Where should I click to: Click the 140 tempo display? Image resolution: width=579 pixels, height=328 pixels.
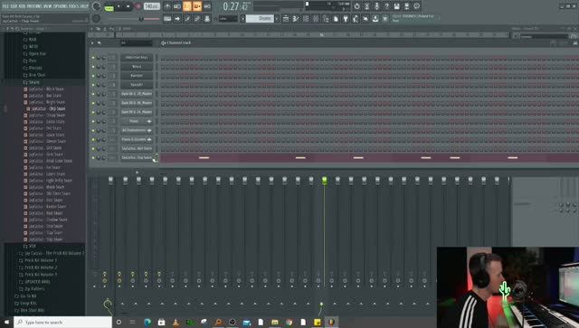pos(151,6)
